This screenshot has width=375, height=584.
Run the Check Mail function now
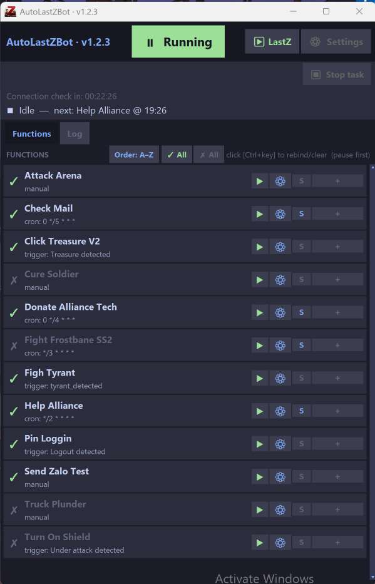point(260,214)
